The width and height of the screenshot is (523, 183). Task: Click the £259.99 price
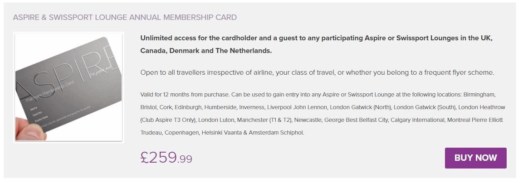166,158
